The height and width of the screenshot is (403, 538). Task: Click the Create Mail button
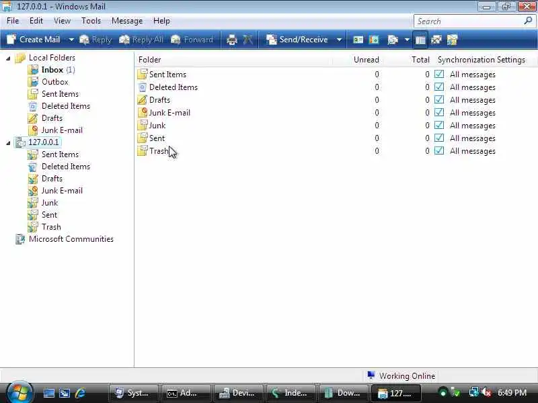(33, 40)
